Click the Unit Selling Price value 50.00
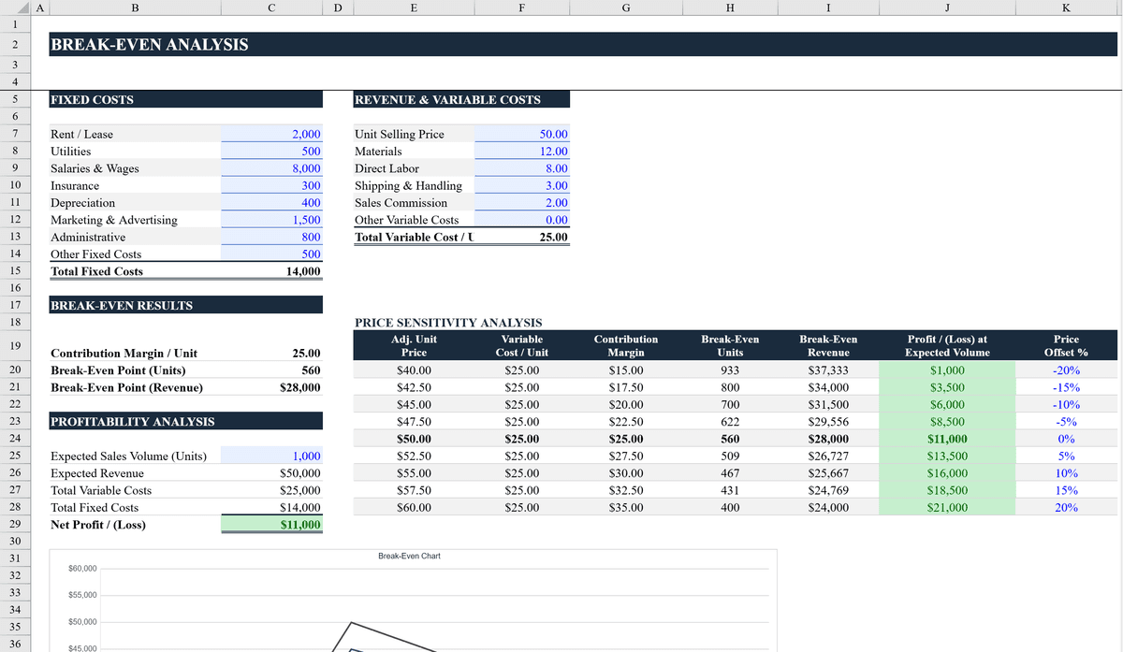1123x652 pixels. pyautogui.click(x=521, y=134)
